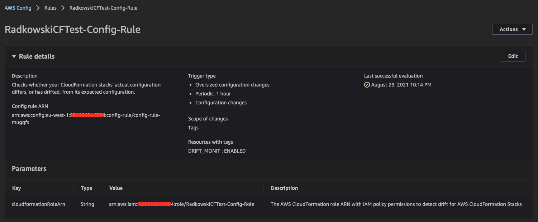Screen dimensions: 538x222
Task: Click the green success checkmark icon
Action: (x=367, y=85)
